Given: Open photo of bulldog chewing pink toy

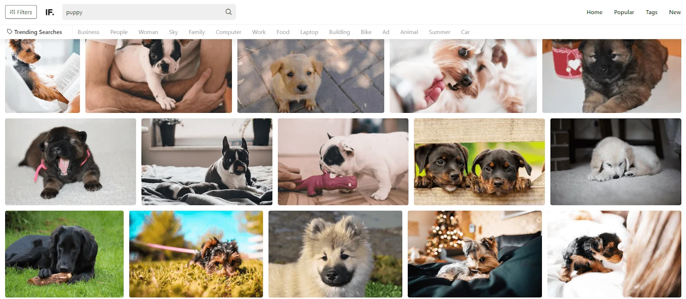Looking at the screenshot, I should pyautogui.click(x=343, y=162).
